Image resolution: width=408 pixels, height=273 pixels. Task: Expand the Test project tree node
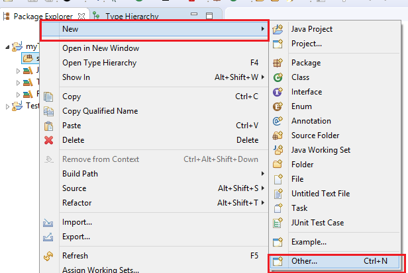pyautogui.click(x=8, y=106)
